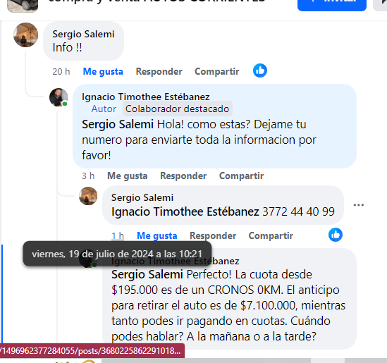Reply to the phone number comment

click(x=213, y=235)
